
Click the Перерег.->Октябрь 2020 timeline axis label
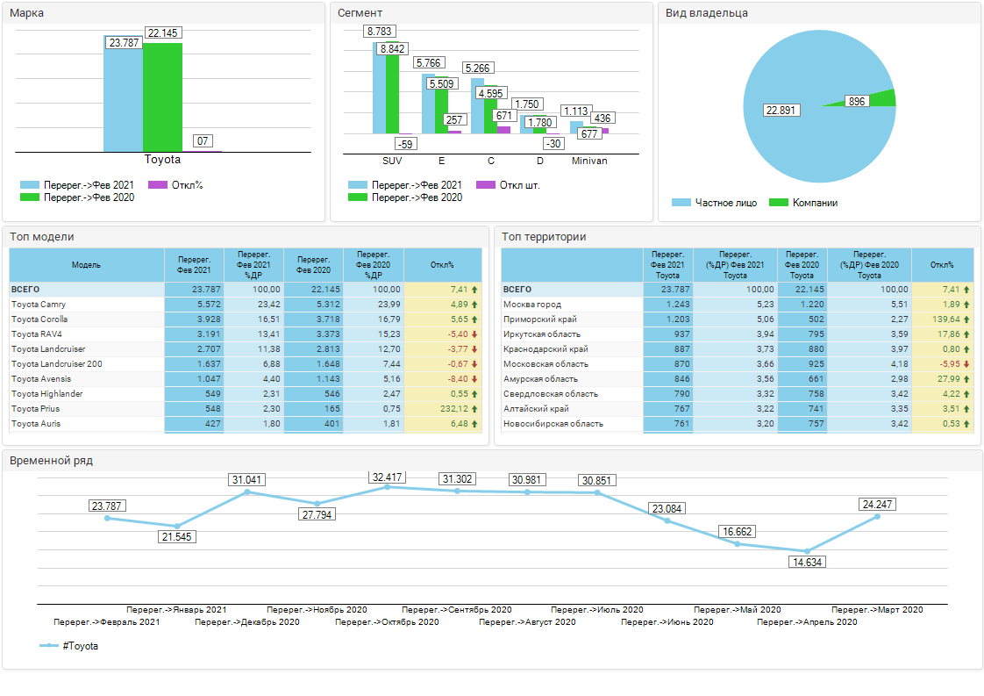388,622
